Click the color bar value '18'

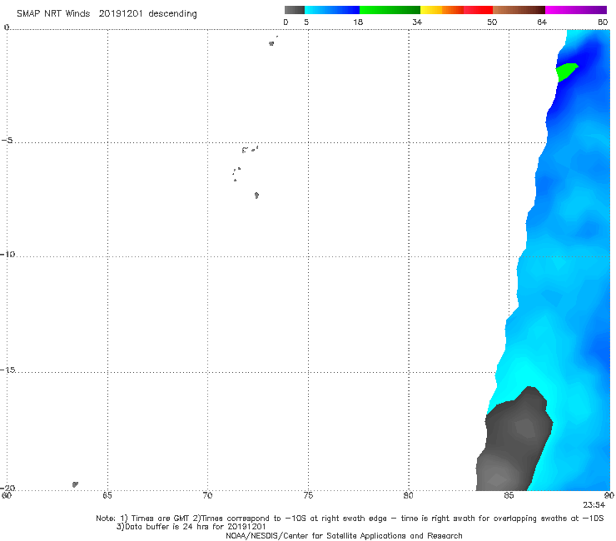coord(358,22)
